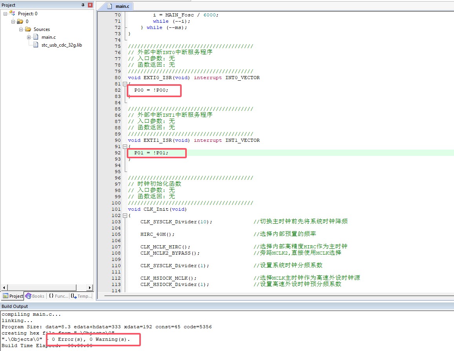
Task: Click the right arrow of project scrollbar
Action: pos(90,288)
